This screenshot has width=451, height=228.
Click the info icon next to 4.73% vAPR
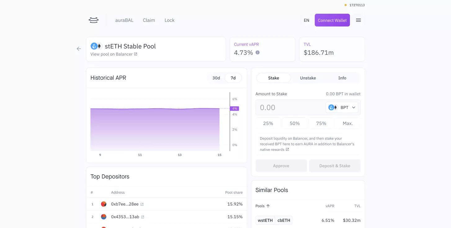257,52
